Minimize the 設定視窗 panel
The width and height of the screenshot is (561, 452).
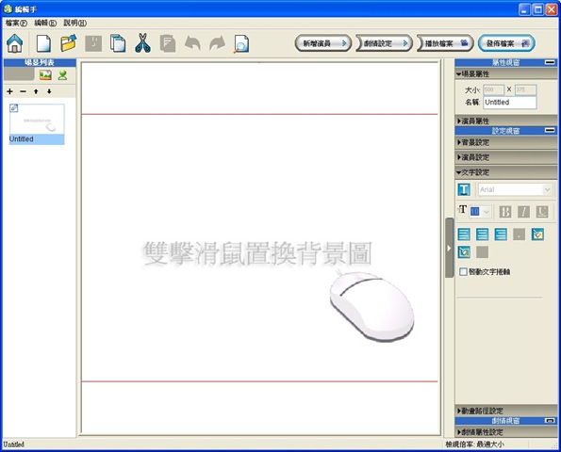pos(550,130)
